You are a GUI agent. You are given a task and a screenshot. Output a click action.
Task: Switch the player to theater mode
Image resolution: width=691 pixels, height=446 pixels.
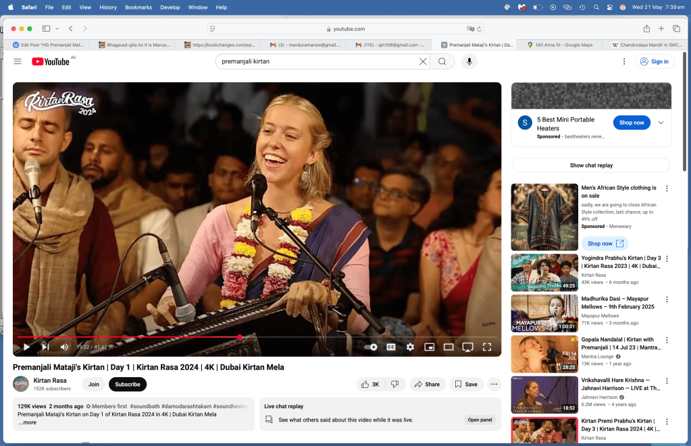point(448,347)
